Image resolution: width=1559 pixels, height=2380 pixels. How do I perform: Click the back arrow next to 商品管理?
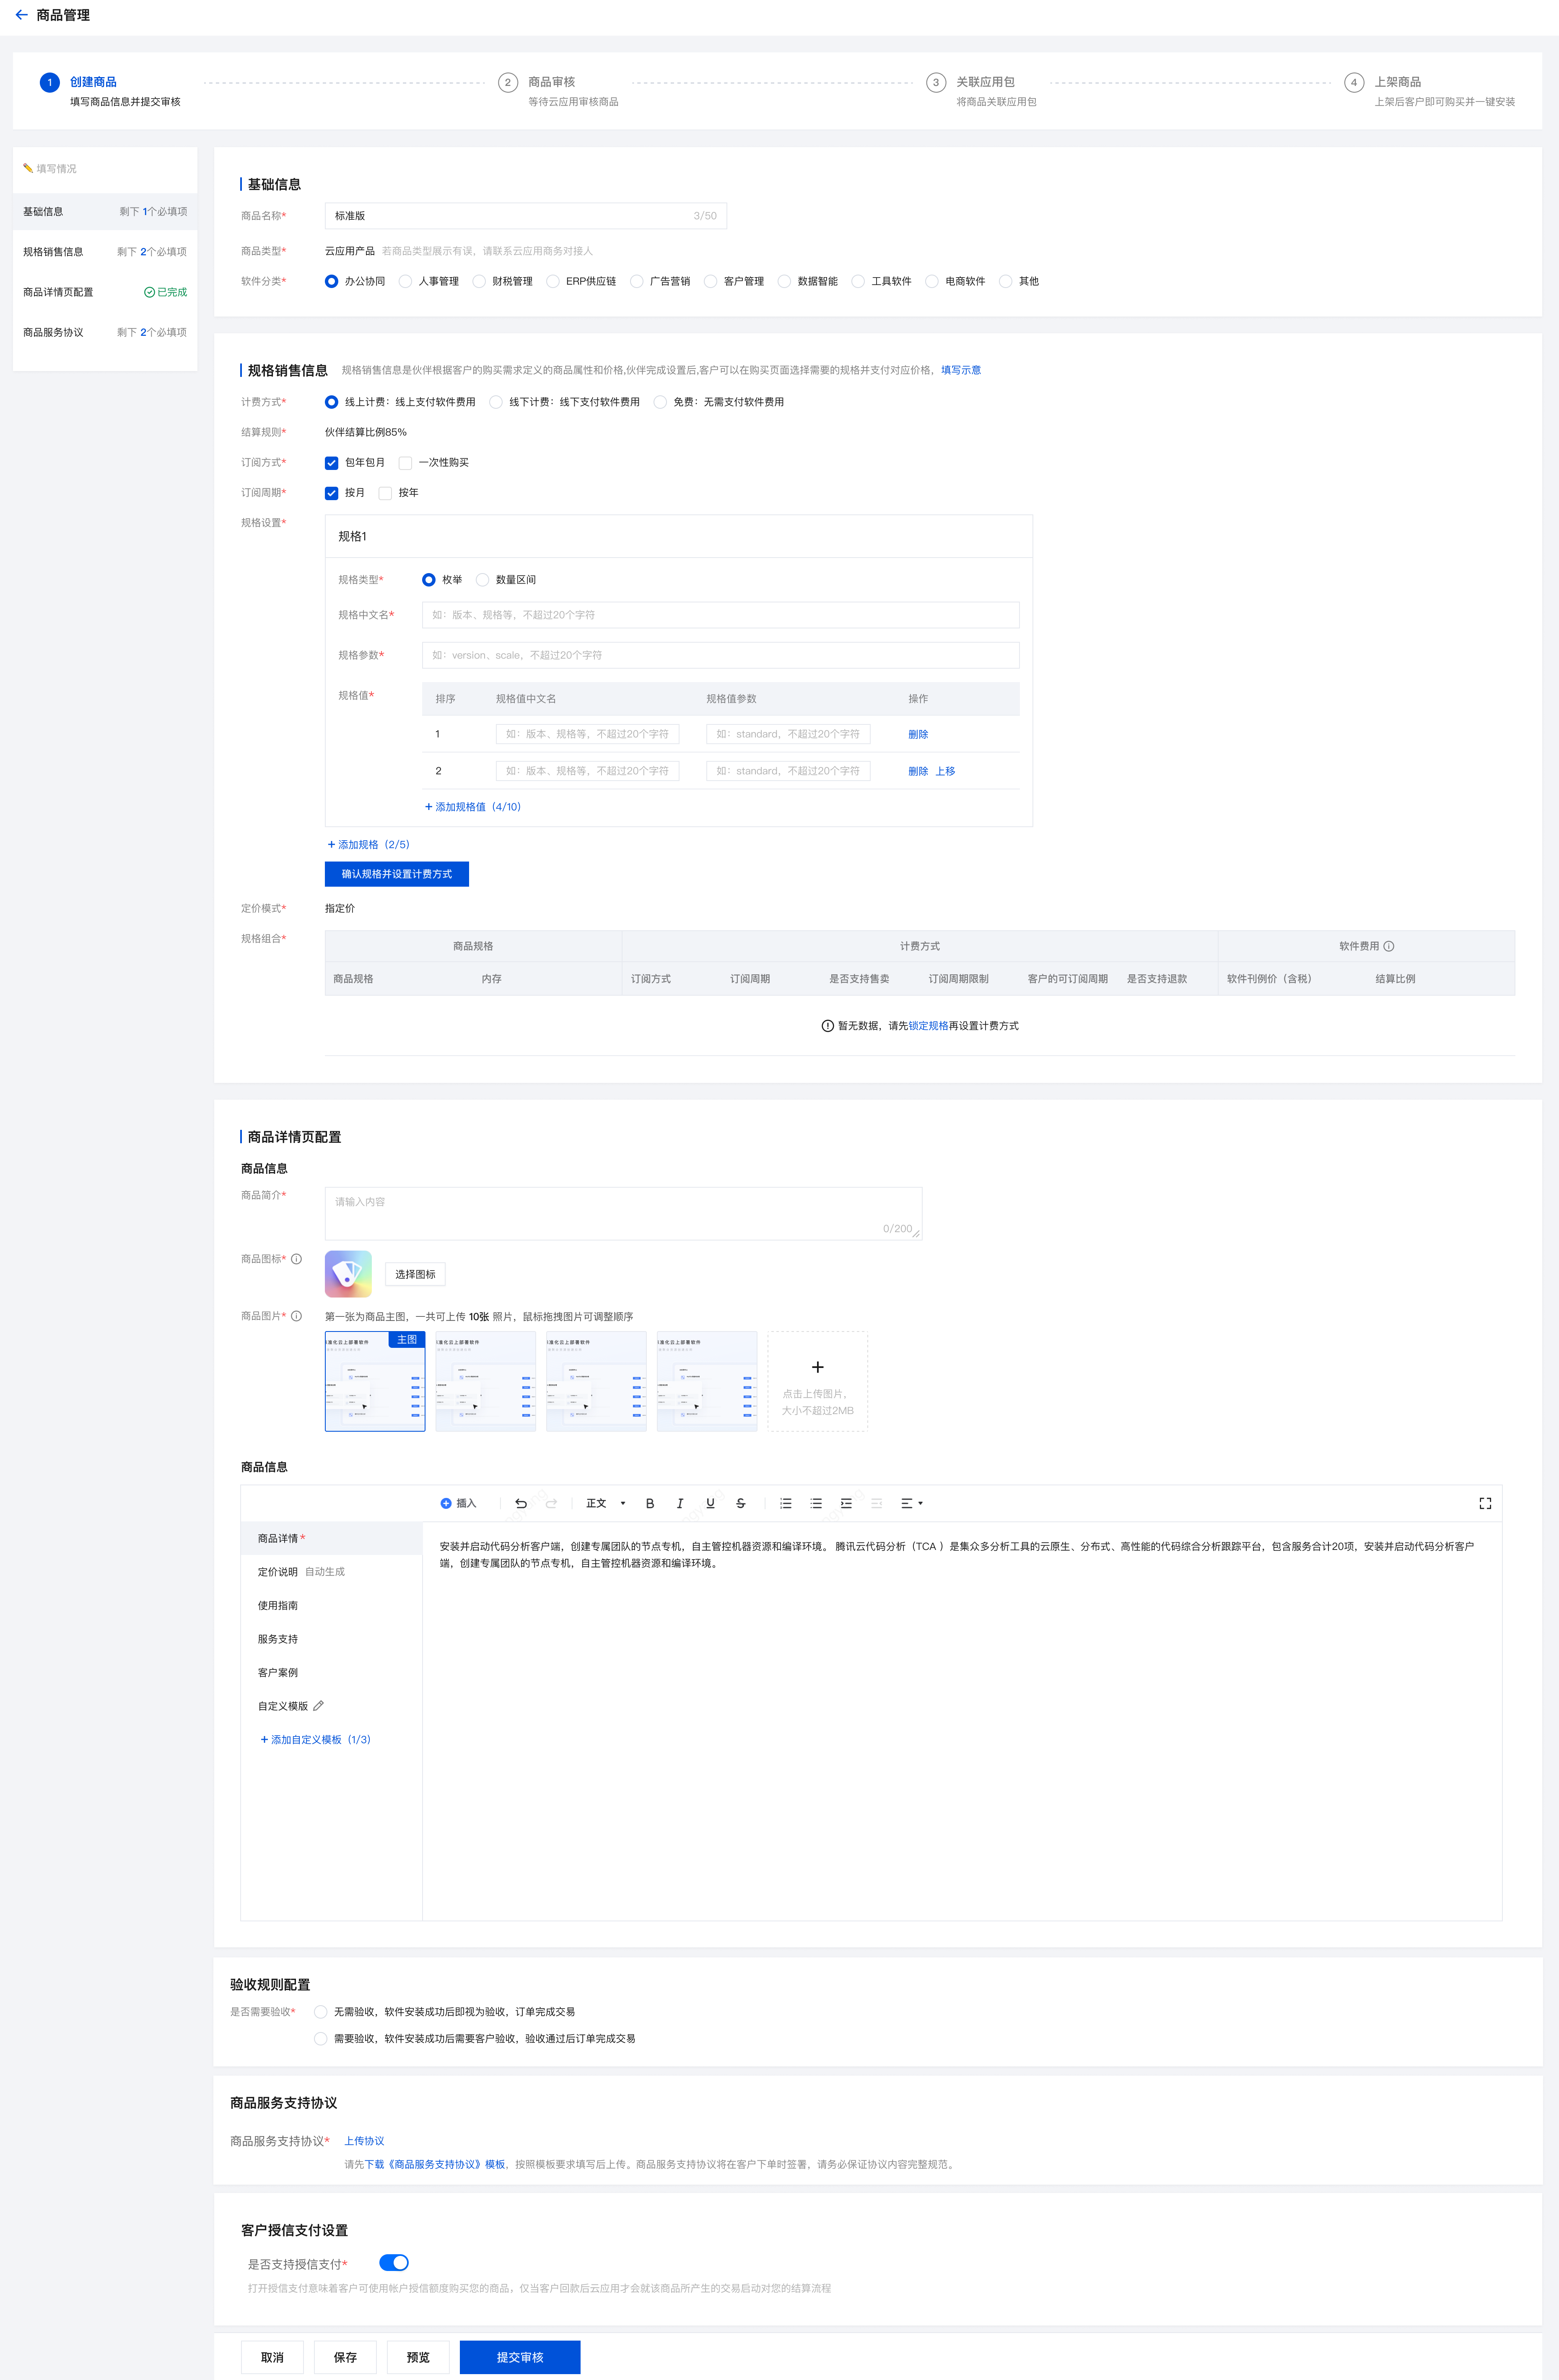coord(21,15)
